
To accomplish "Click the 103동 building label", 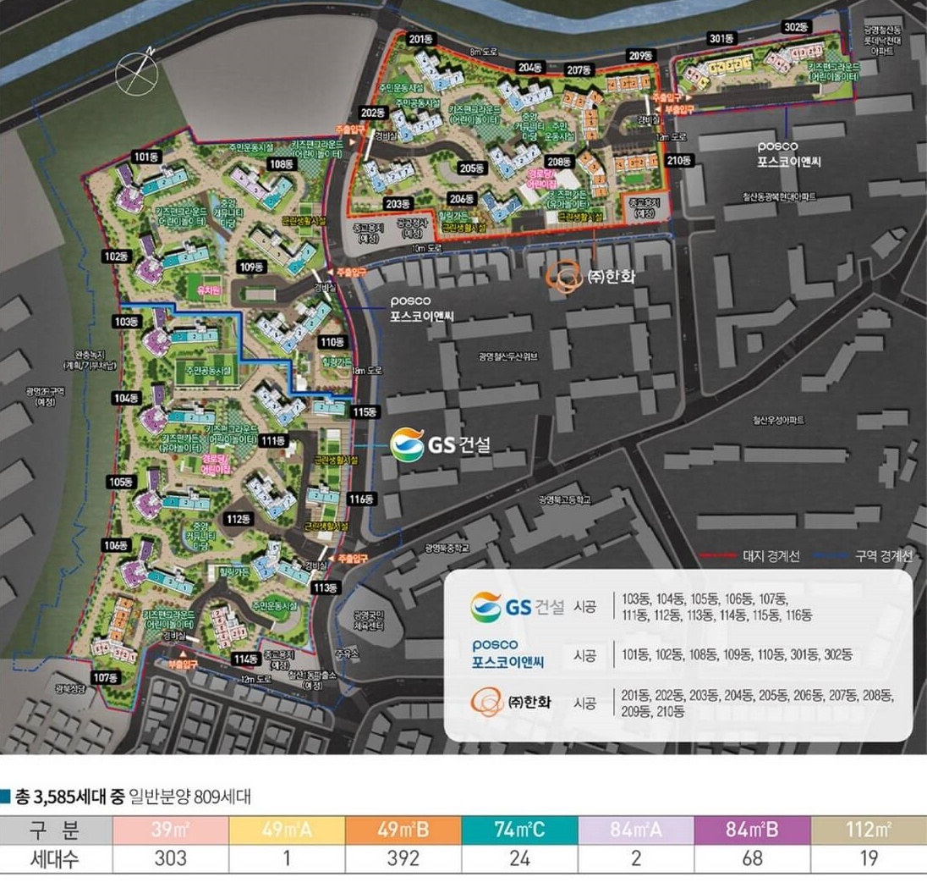I will [x=126, y=321].
